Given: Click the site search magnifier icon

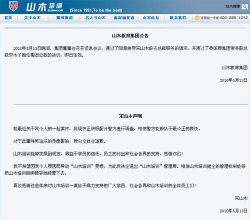Looking at the screenshot, I should pyautogui.click(x=244, y=6).
